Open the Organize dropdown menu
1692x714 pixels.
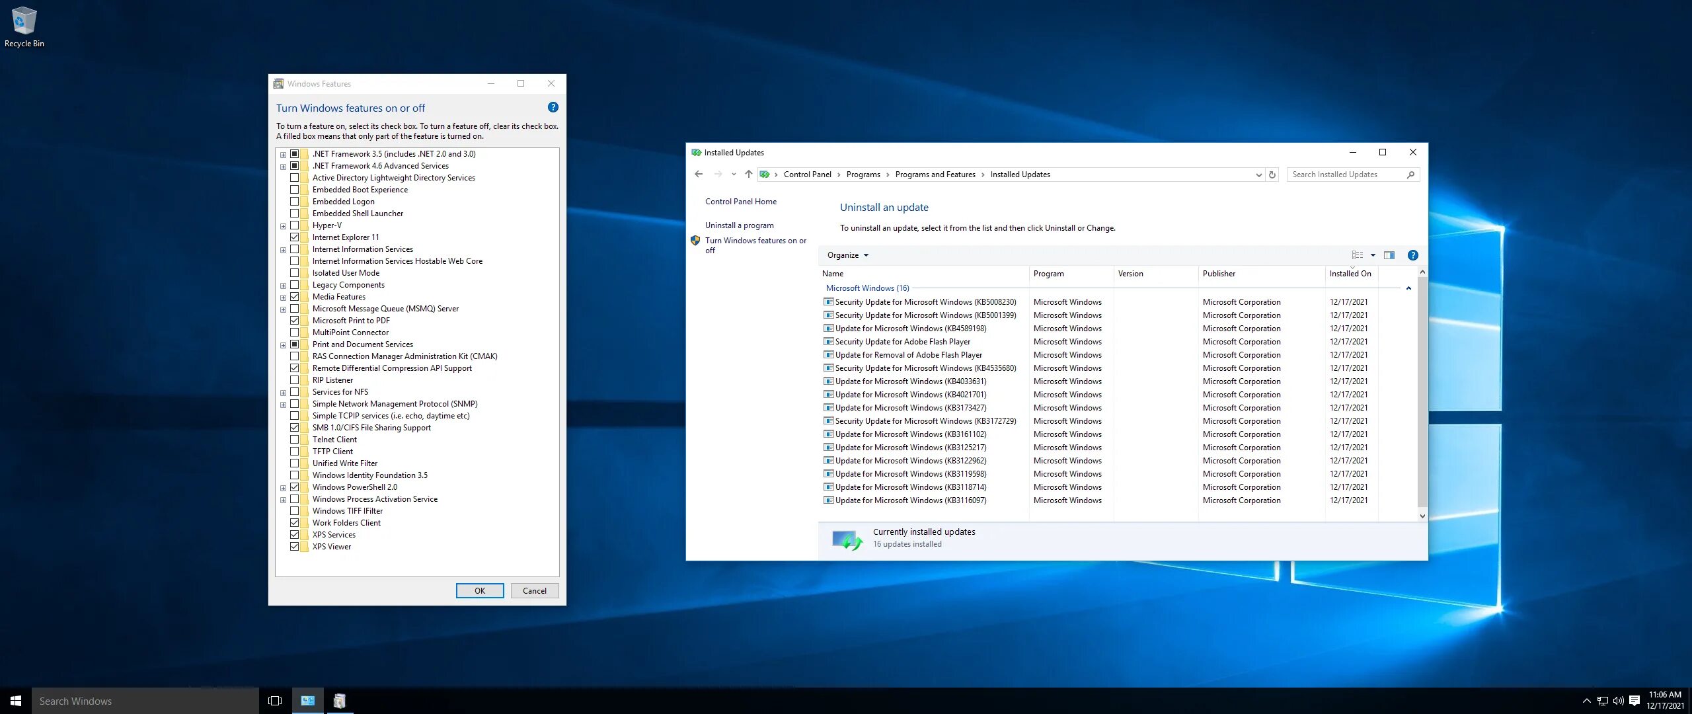847,255
